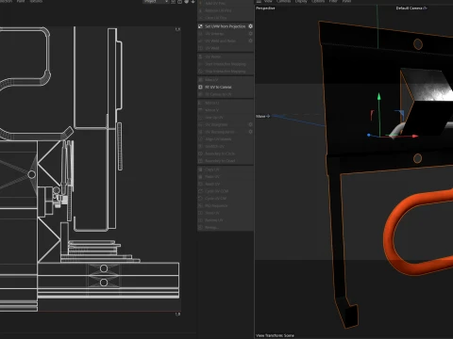Click View Transform: Scene status text
Viewport: 453px width, 339px height.
275,335
